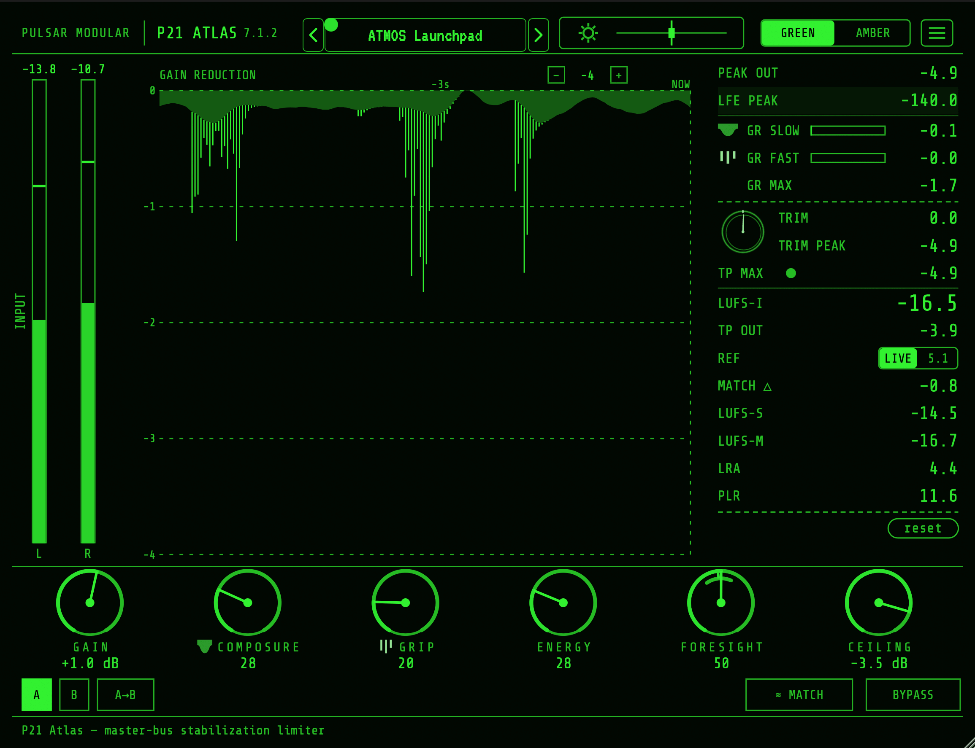Click the preset modified indicator dot
This screenshot has height=748, width=975.
(331, 24)
